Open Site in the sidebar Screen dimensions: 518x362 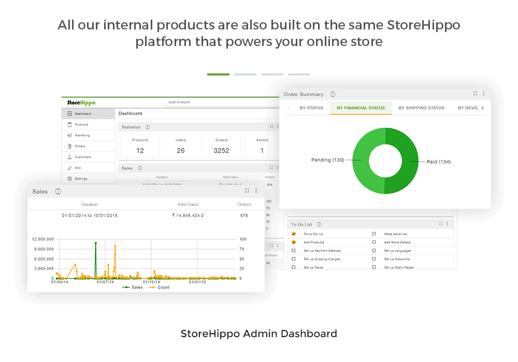point(88,168)
